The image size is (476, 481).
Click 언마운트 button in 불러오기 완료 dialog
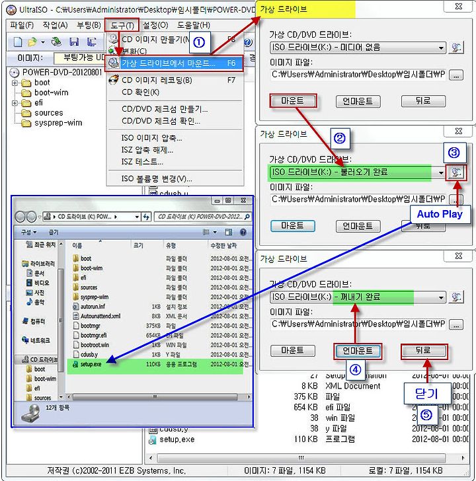358,227
